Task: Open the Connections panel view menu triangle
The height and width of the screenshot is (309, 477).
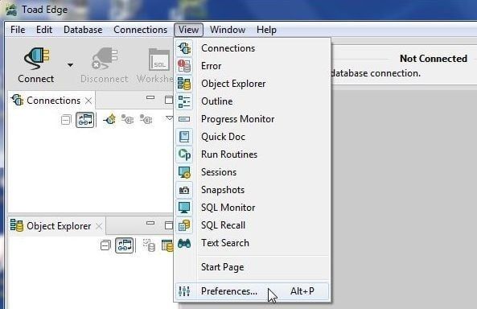Action: point(169,118)
